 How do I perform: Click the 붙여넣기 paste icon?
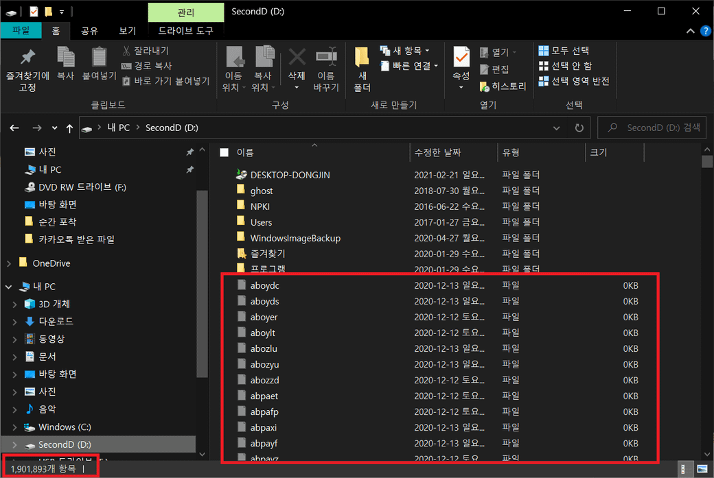click(x=100, y=58)
